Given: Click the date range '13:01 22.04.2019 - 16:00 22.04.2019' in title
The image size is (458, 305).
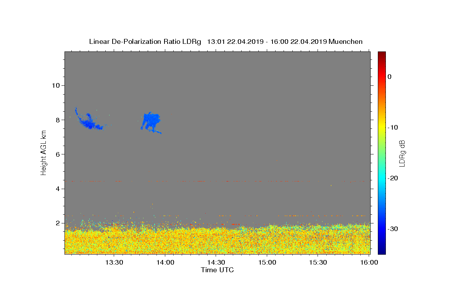Looking at the screenshot, I should (267, 42).
